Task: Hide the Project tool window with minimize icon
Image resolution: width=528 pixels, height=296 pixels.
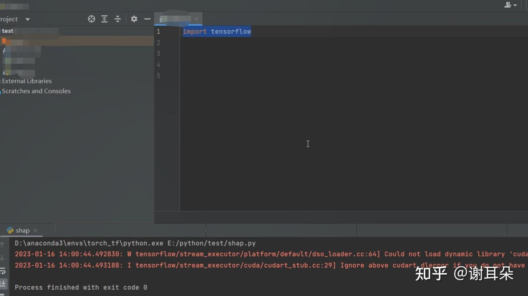Action: pyautogui.click(x=147, y=19)
